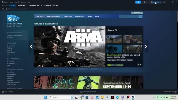Image resolution: width=178 pixels, height=100 pixels.
Task: Open Counter-Strike: Global Offensive recently viewed link
Action: [14, 36]
